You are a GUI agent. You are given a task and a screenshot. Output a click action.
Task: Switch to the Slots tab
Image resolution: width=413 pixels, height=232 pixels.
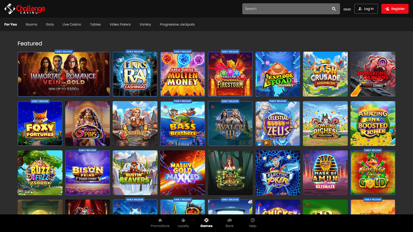[x=50, y=24]
